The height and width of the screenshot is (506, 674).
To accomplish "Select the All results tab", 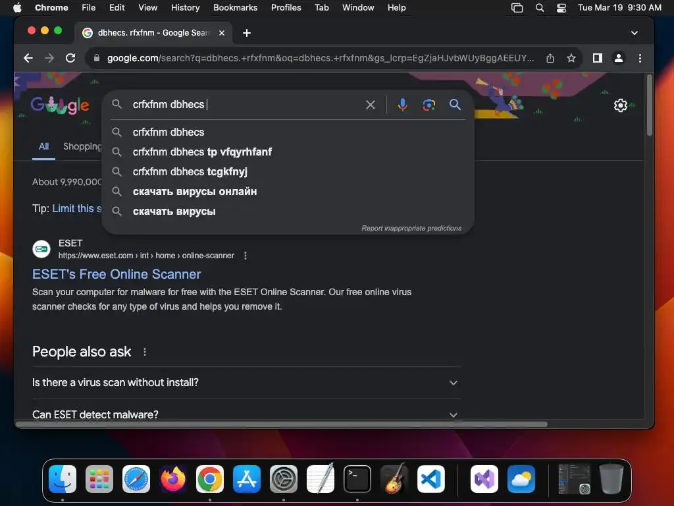I will [44, 147].
